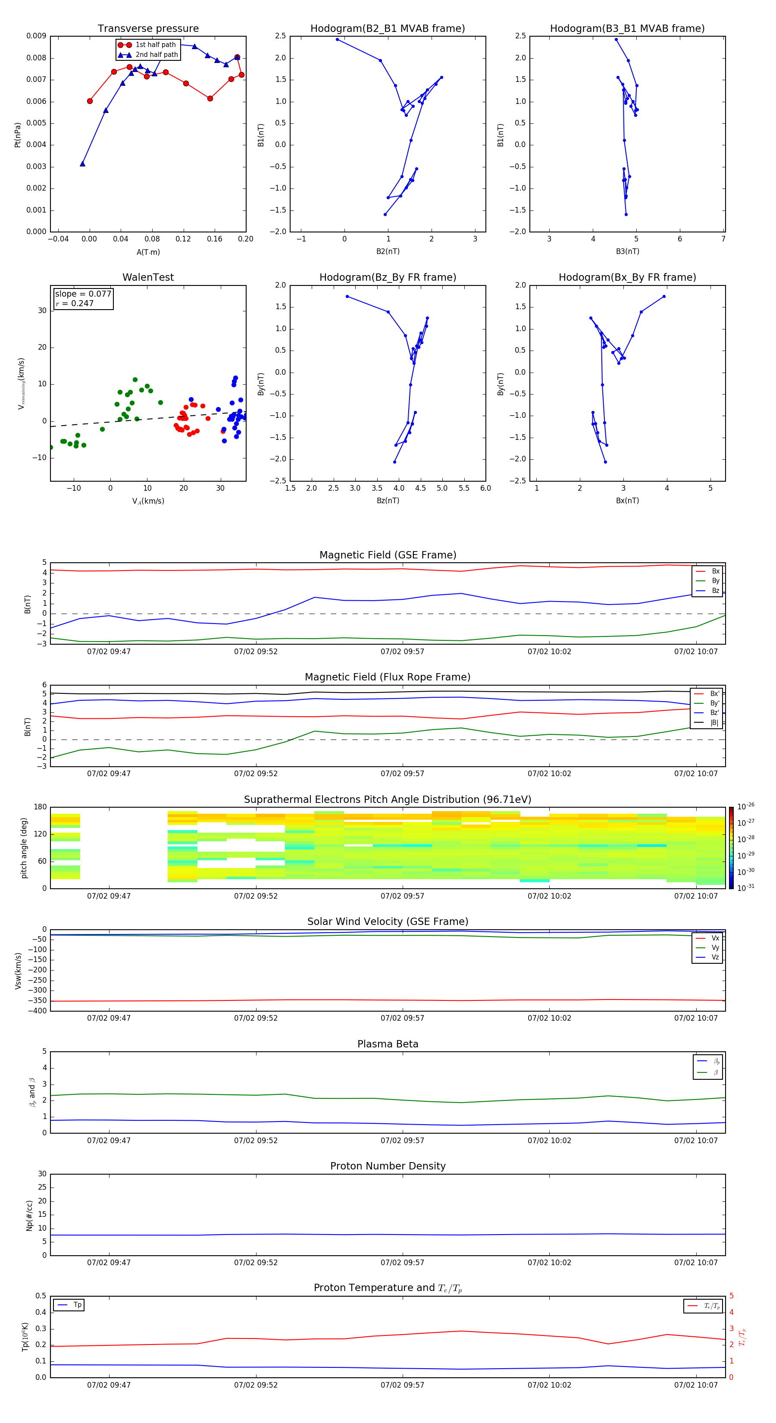Screen dimensions: 776x1423
Task: Click 'Bz' in the GSE magnetic legend
Action: click(x=715, y=590)
